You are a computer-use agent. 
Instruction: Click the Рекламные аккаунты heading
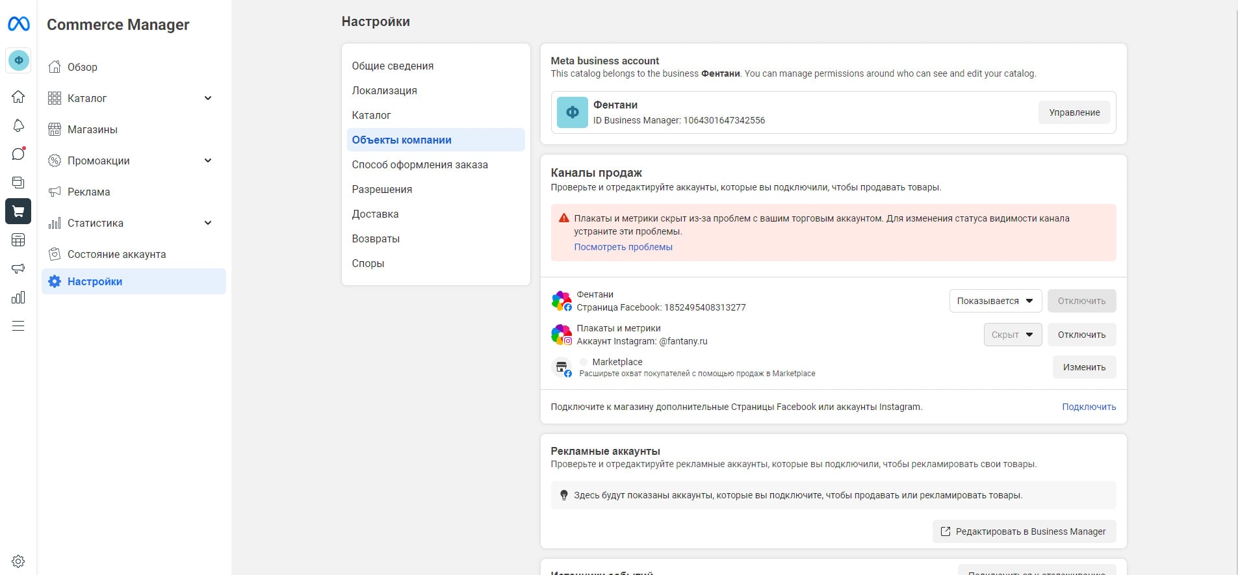coord(605,451)
